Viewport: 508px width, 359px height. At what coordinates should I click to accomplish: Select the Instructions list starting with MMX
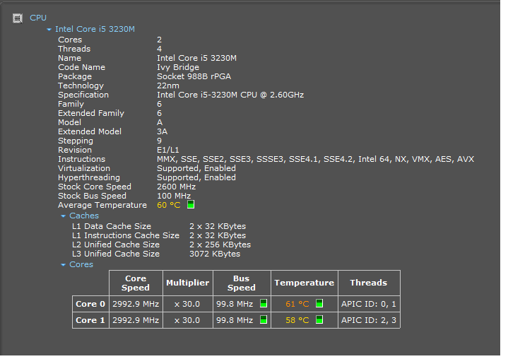315,159
